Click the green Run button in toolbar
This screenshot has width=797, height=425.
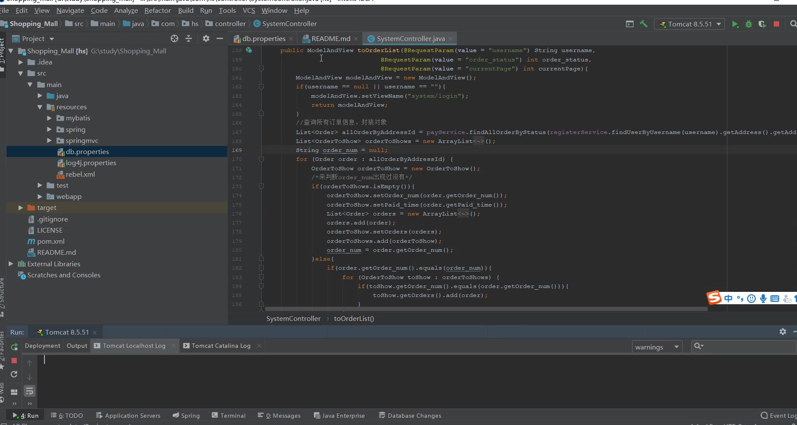tap(735, 24)
